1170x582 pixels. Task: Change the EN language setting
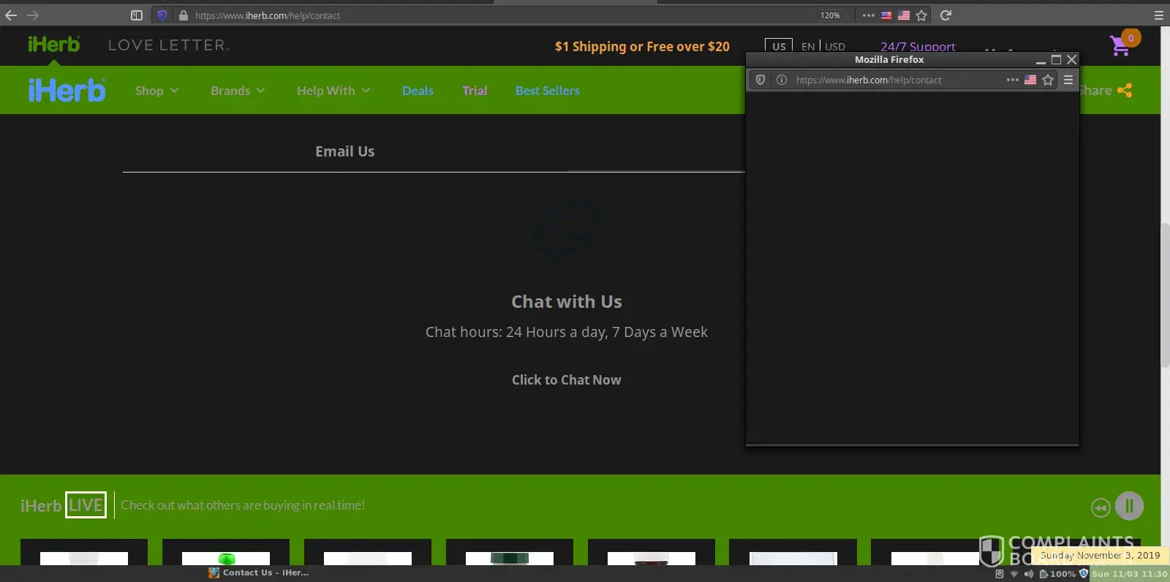coord(808,46)
